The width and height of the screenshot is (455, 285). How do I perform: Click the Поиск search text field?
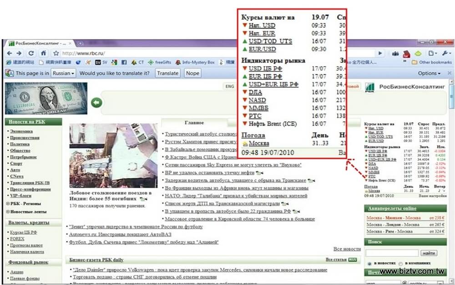[x=391, y=253]
